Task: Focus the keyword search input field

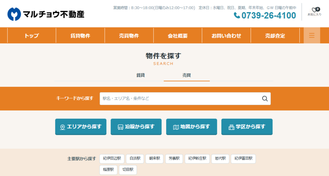Action: [180, 99]
